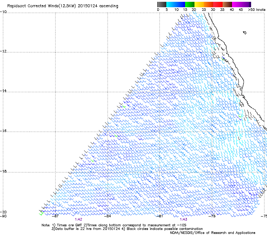This screenshot has width=267, height=235.
Task: Click the '-18' latitude axis label
Action: 3,171
